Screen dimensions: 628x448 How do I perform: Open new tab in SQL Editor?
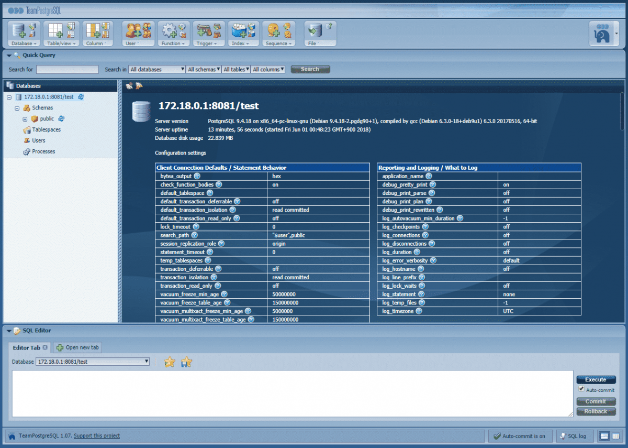78,347
